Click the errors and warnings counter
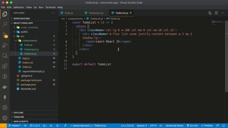Screen dimensions: 228x128 pyautogui.click(x=35, y=126)
